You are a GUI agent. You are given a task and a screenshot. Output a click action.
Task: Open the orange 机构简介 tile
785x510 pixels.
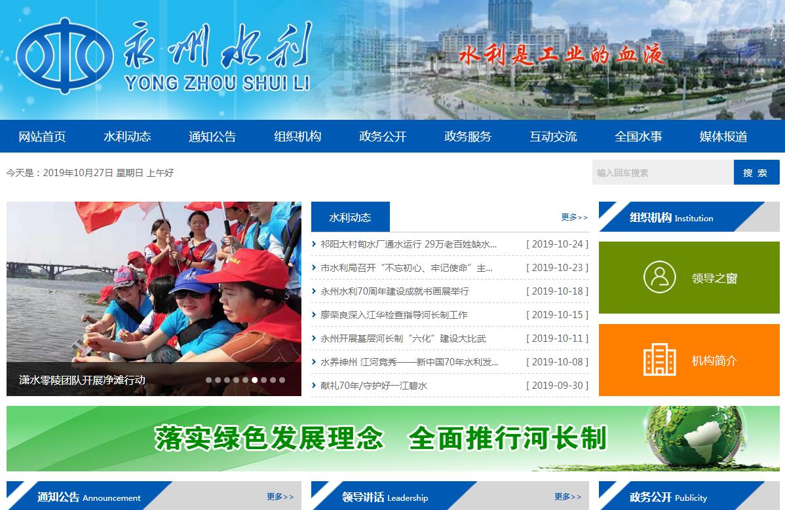(689, 360)
